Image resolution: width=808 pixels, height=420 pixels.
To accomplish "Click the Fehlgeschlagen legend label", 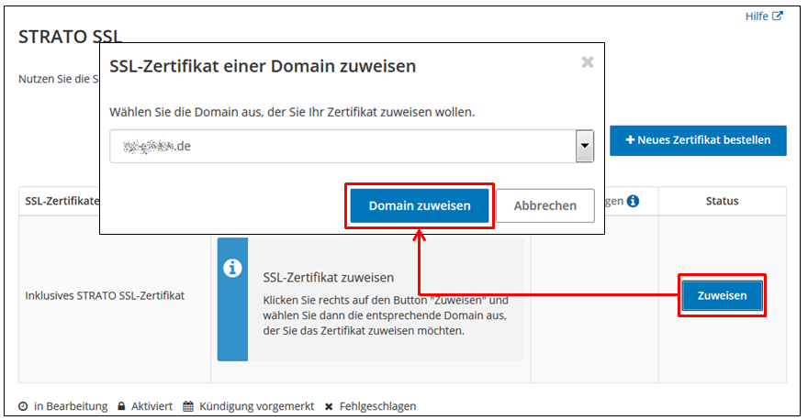I will 377,406.
